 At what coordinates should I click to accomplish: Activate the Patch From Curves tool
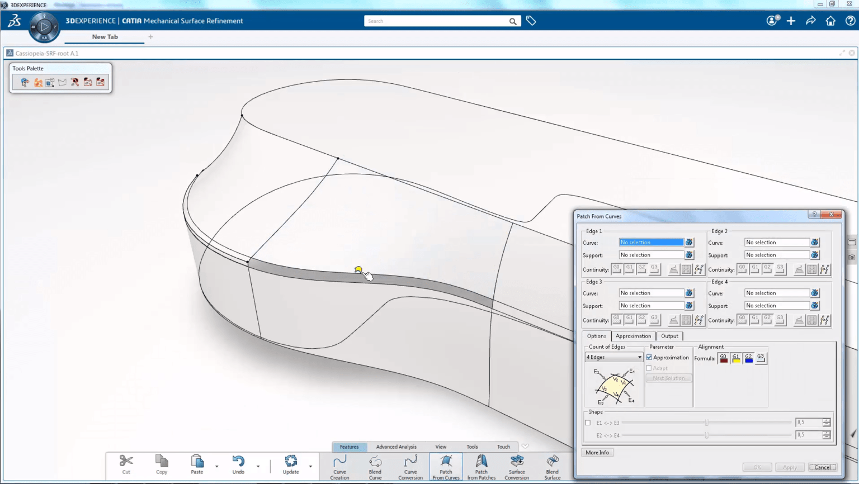click(446, 467)
